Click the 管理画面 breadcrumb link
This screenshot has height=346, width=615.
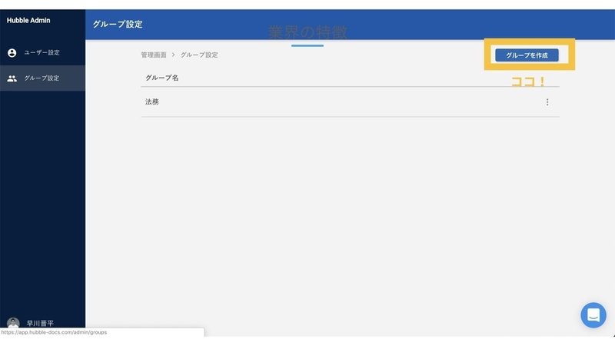tap(154, 55)
